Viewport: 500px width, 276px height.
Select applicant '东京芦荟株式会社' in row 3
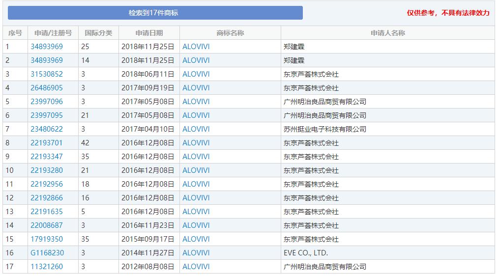point(311,74)
